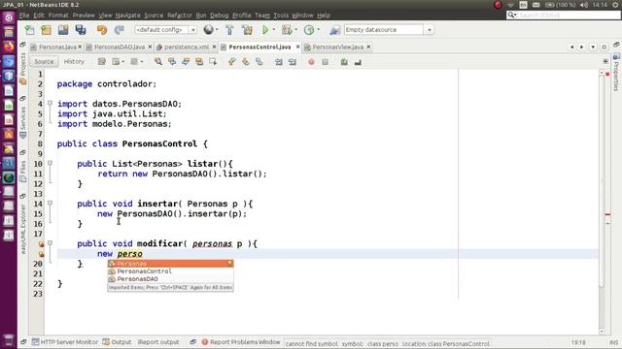Click the find selection magnifier icon in editor toolbar
622x349 pixels.
(x=158, y=62)
